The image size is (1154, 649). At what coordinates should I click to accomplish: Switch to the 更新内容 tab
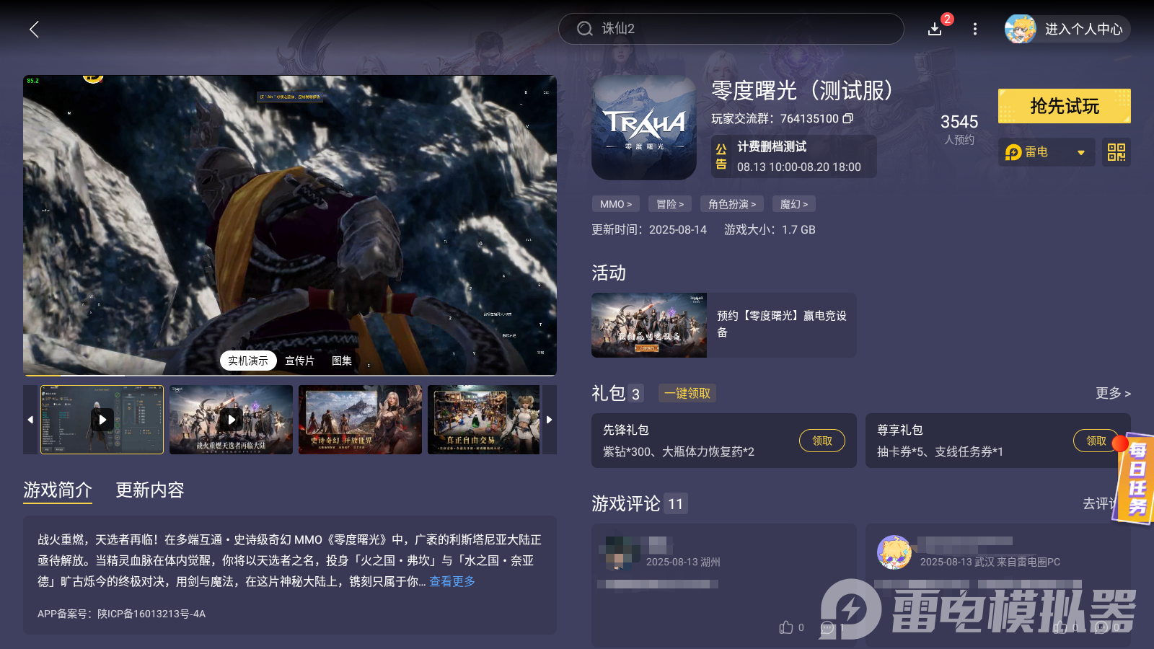click(149, 490)
